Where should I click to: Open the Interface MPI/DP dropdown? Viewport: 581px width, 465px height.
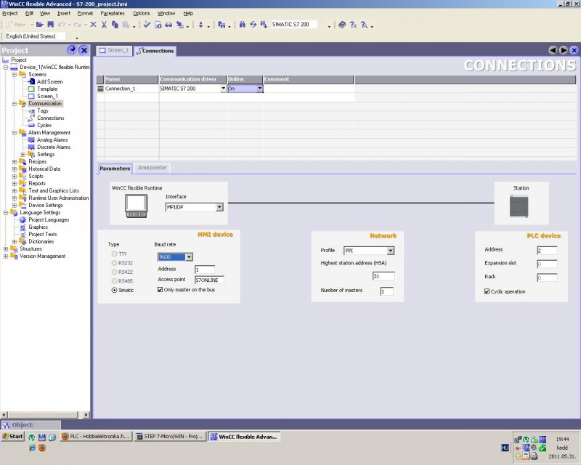tap(220, 207)
